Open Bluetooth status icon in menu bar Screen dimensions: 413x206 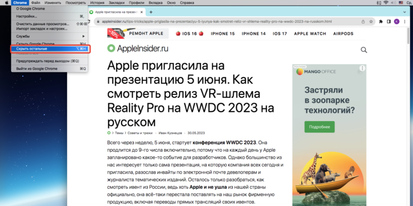[380, 3]
